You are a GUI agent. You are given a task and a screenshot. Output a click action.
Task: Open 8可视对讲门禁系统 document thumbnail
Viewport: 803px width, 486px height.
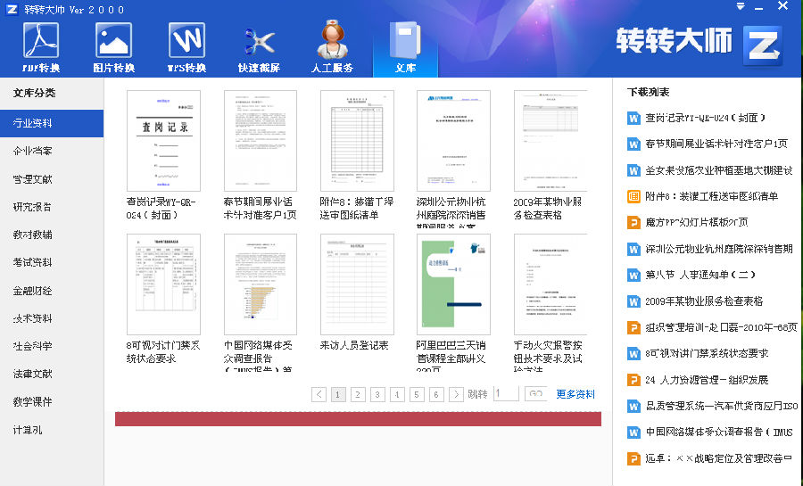[163, 284]
